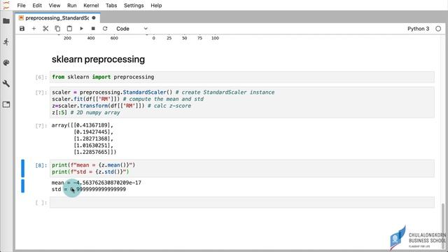Save the notebook with disk icon
Screen dimensions: 448x252
tap(22, 29)
